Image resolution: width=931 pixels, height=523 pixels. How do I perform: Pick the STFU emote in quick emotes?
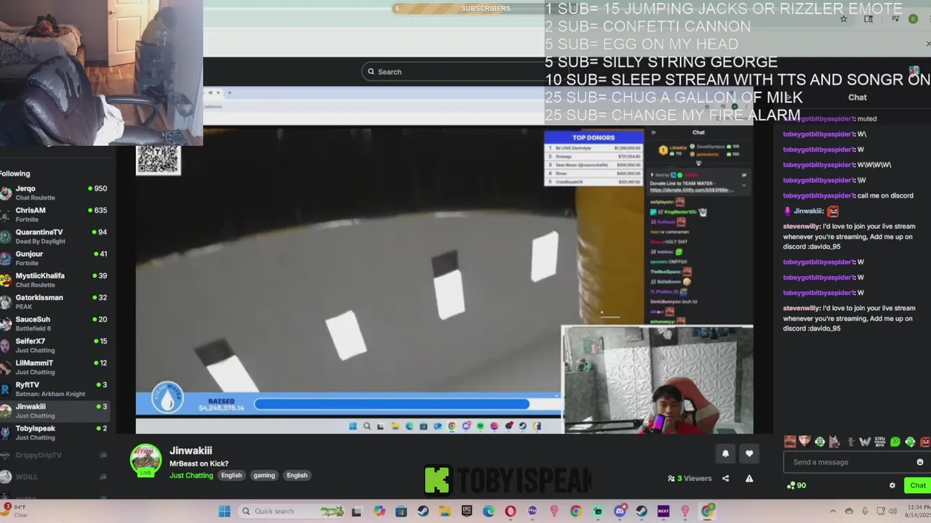(879, 442)
